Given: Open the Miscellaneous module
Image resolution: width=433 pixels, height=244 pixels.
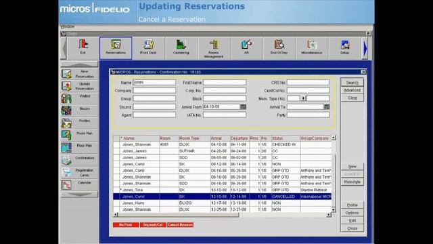Looking at the screenshot, I should click(312, 48).
